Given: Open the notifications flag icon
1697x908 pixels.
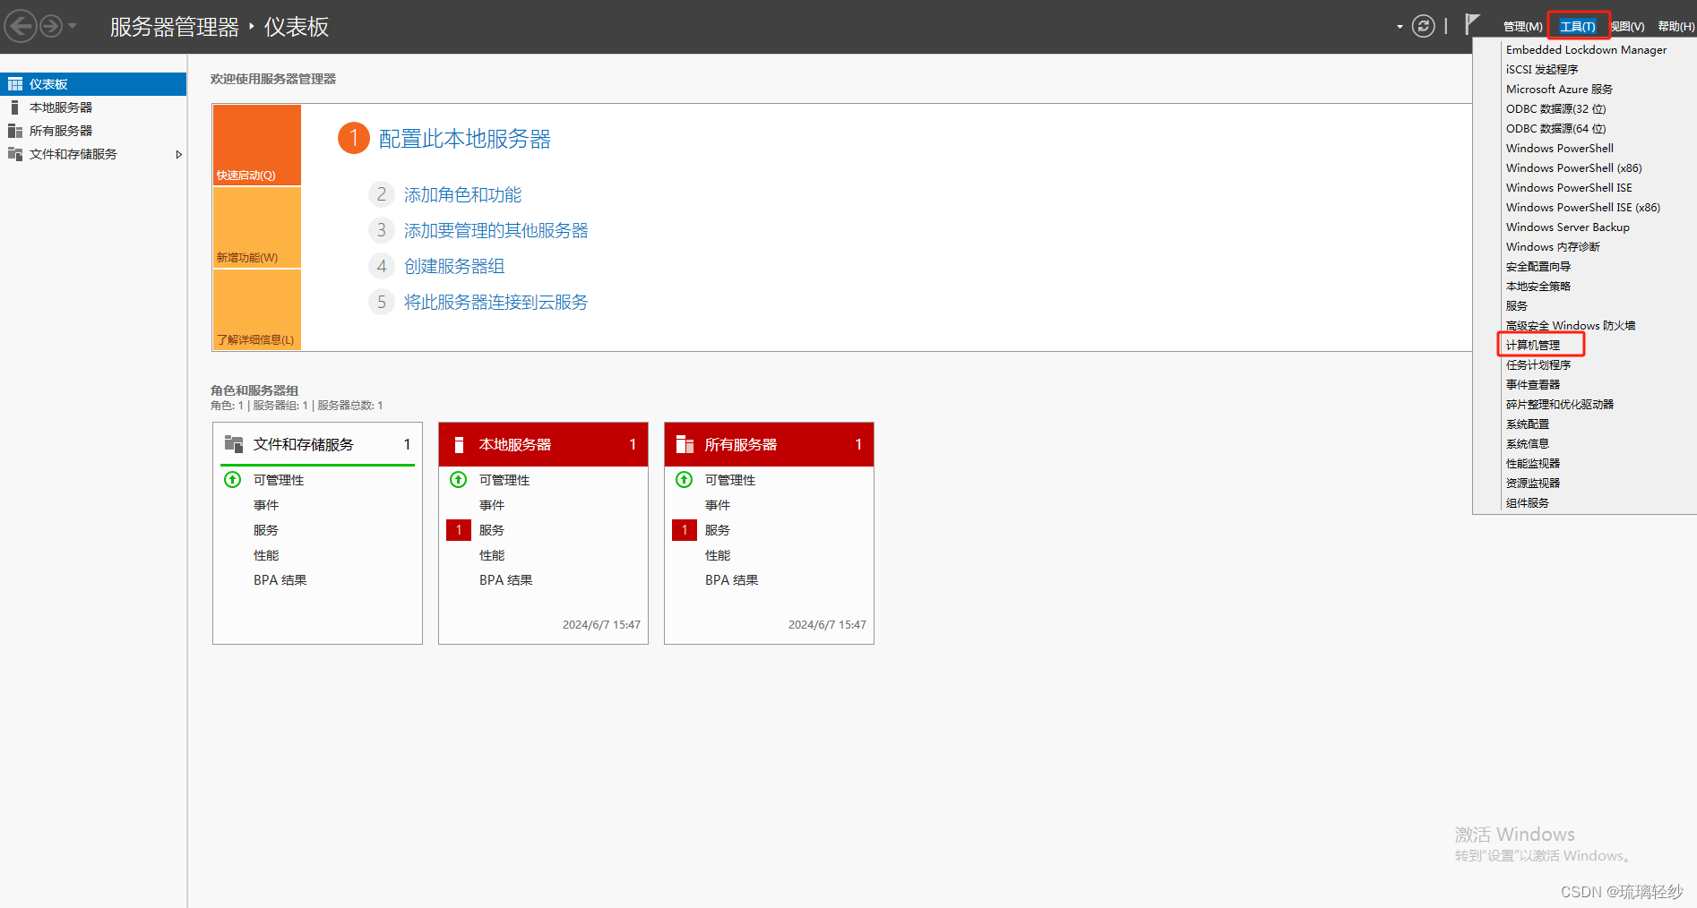Looking at the screenshot, I should (1471, 24).
